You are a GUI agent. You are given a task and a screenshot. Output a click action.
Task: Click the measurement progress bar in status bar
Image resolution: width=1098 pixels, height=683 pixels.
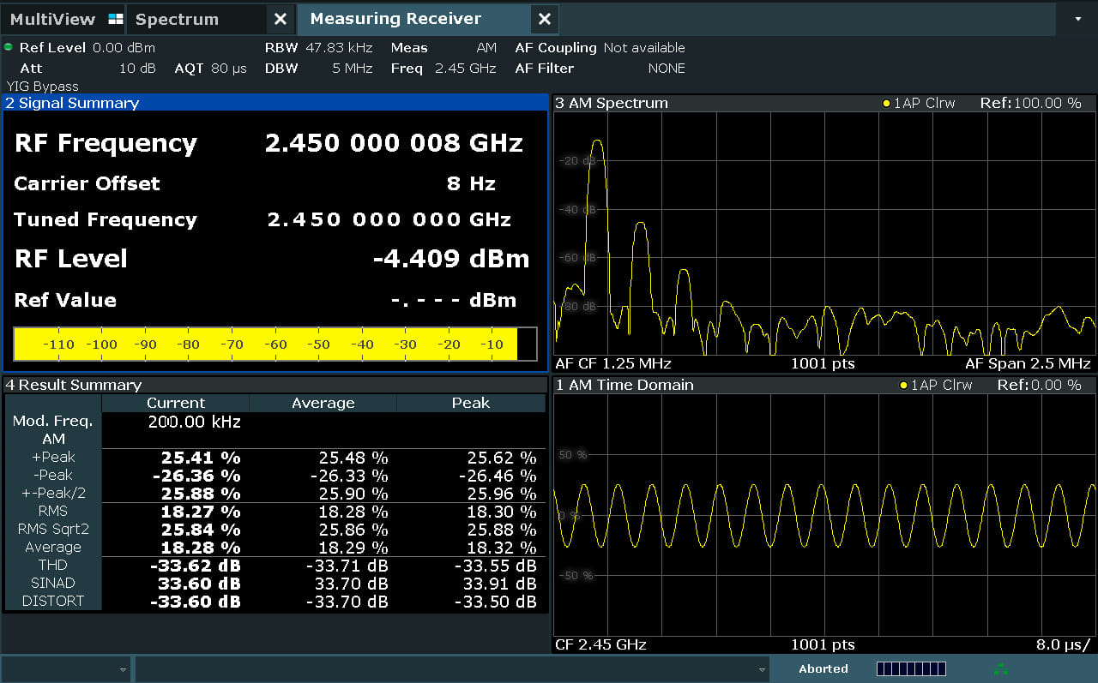point(911,669)
